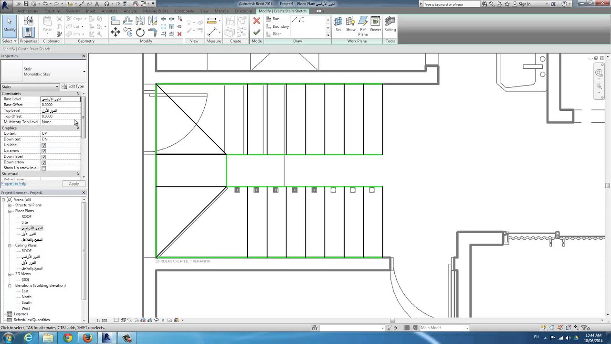Click Show work plane
This screenshot has height=344, width=611.
point(350,24)
